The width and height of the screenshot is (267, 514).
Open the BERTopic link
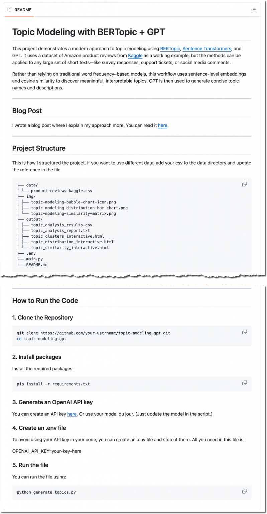point(170,49)
